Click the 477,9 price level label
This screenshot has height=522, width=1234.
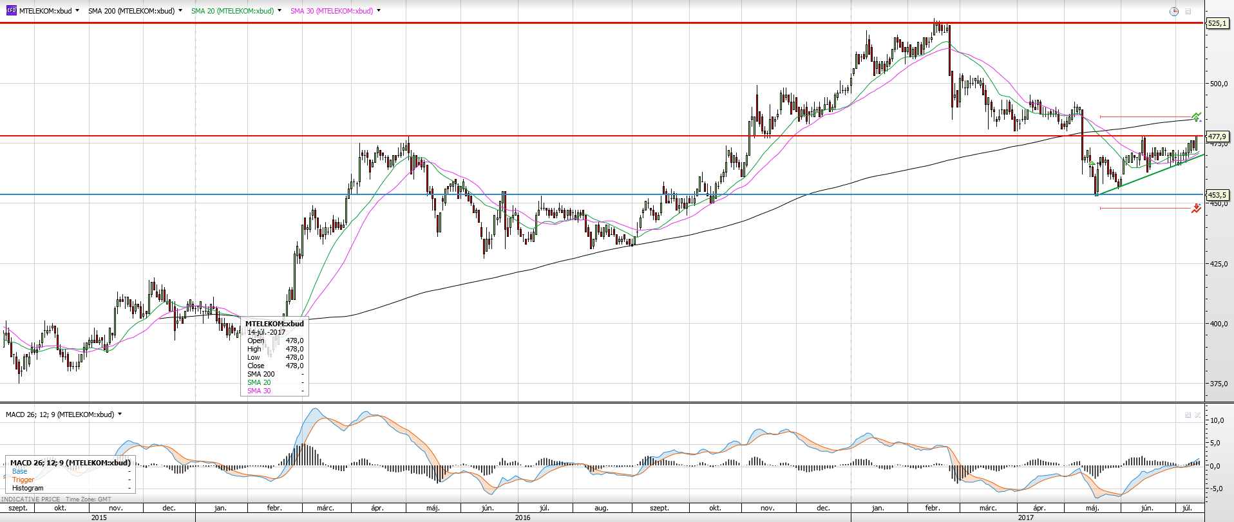[1217, 136]
